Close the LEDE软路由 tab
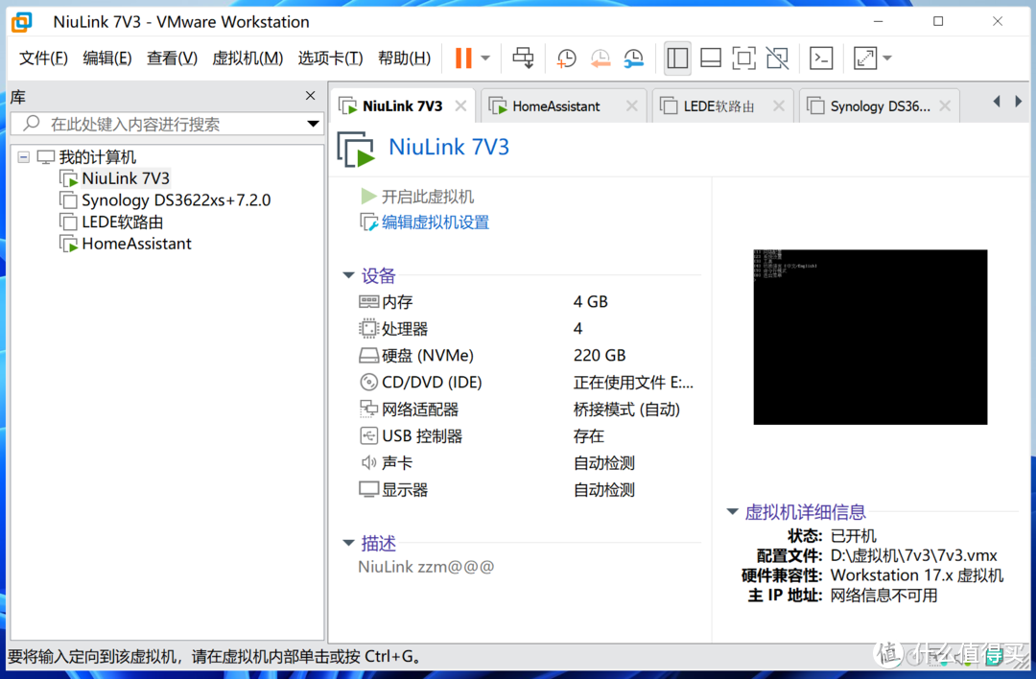Image resolution: width=1036 pixels, height=679 pixels. (778, 105)
